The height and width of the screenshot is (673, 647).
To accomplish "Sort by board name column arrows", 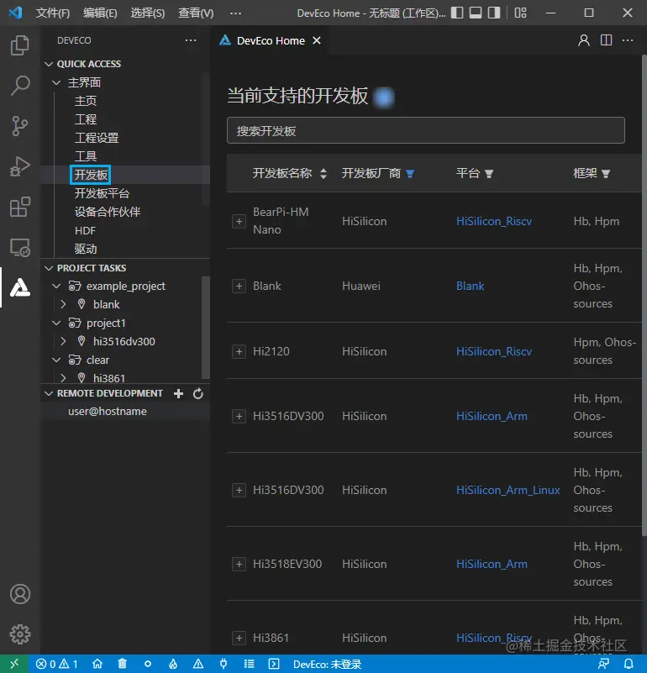I will 323,173.
